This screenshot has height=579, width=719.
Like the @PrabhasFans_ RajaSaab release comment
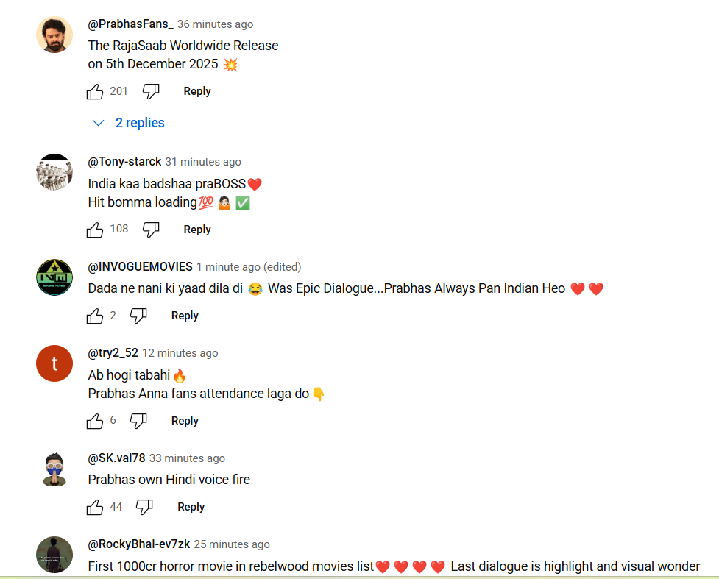(x=95, y=92)
